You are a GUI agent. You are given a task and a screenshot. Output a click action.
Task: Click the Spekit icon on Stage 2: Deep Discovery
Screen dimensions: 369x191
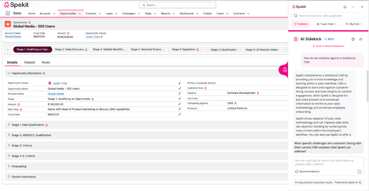tap(86, 49)
